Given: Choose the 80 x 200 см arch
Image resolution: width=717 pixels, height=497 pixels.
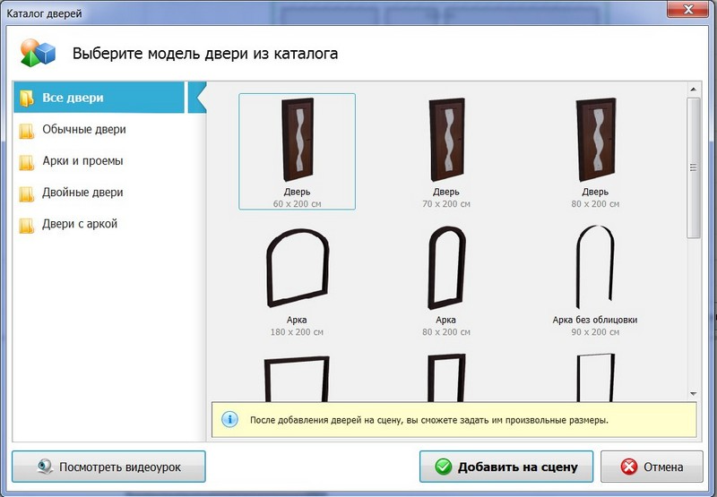Looking at the screenshot, I should (x=446, y=280).
